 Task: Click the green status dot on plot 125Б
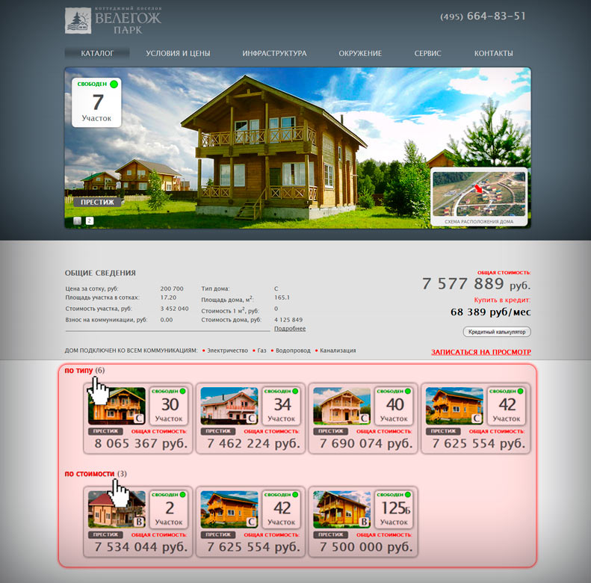408,494
